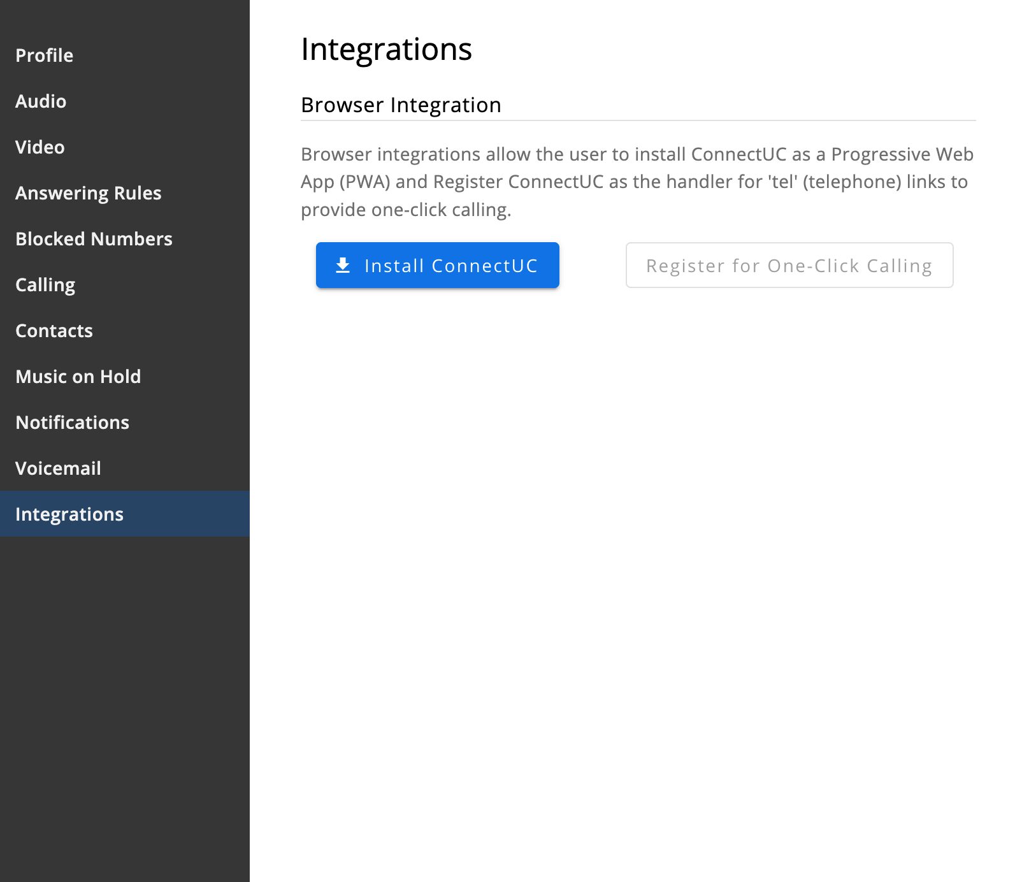The width and height of the screenshot is (1022, 882).
Task: Select Video in the sidebar
Action: (40, 147)
